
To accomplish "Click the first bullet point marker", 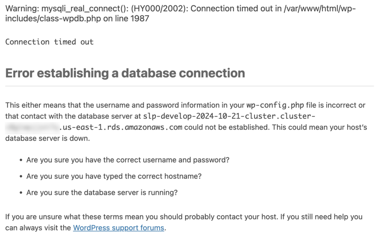I will 21,160.
